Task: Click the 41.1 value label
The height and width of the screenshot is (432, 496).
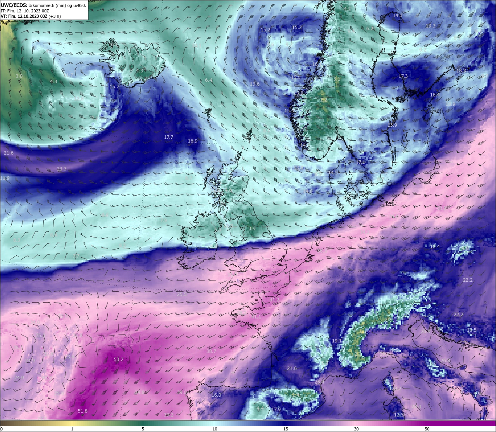Action: coord(256,317)
